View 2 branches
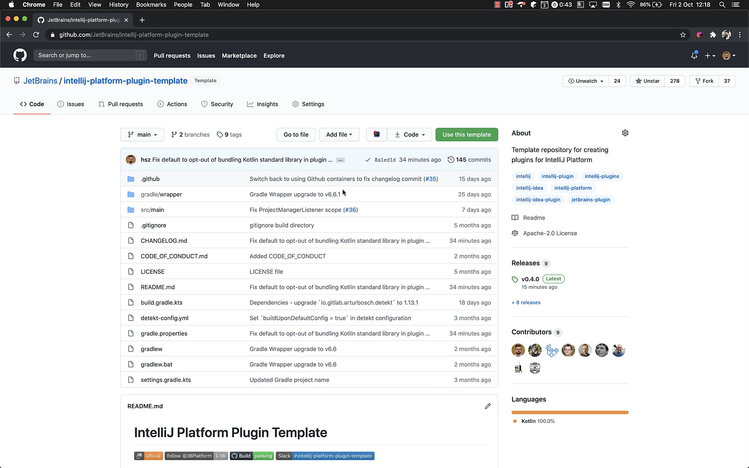 [x=190, y=135]
